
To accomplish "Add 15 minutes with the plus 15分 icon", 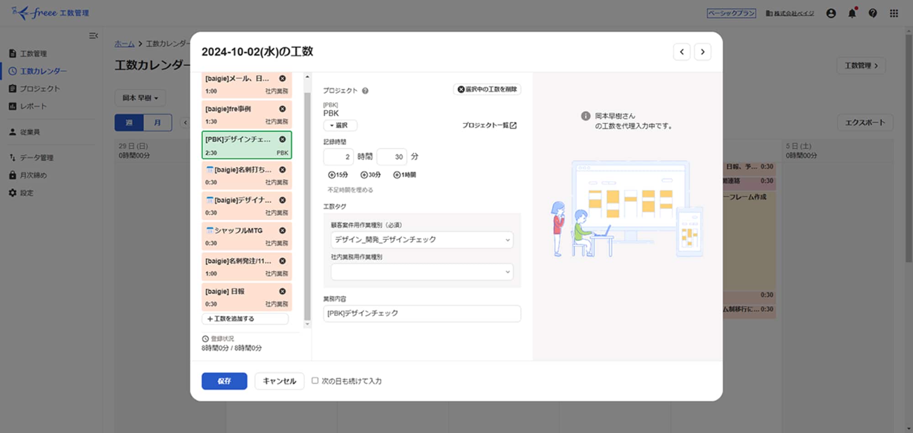I will click(332, 175).
